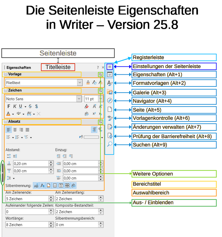Toggle Italic (K) formatting
This screenshot has height=237, width=222.
(x=15, y=106)
